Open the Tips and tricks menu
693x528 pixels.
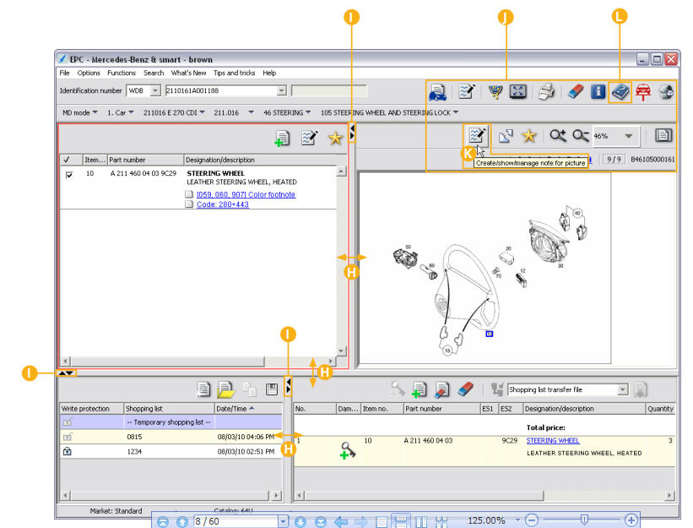pos(235,73)
